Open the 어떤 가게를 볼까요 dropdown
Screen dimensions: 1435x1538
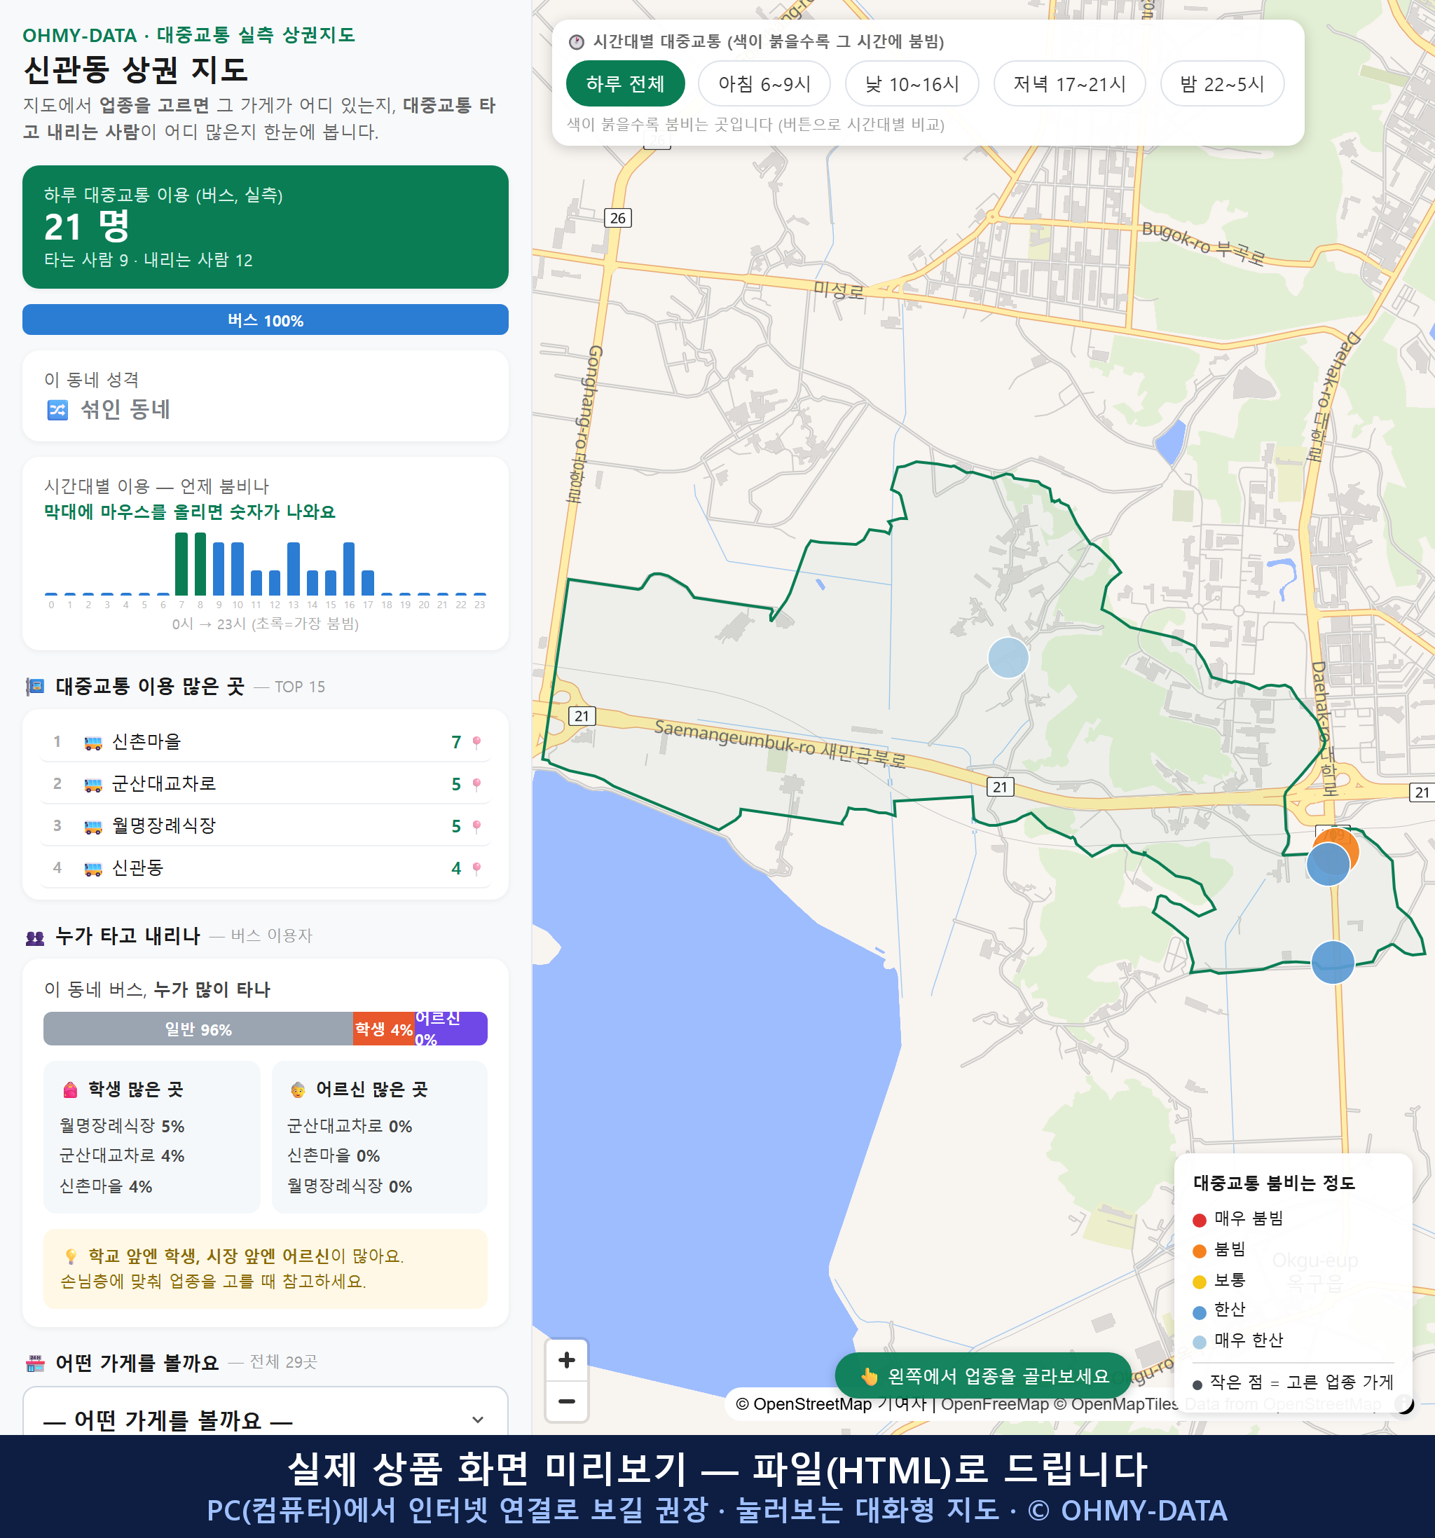(x=266, y=1419)
